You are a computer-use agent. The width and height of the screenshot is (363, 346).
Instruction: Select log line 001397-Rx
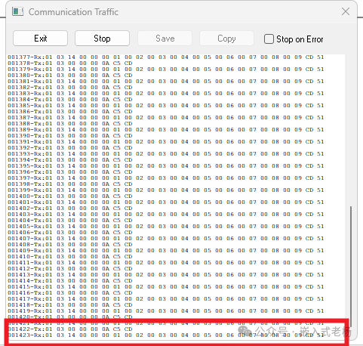[x=166, y=178]
